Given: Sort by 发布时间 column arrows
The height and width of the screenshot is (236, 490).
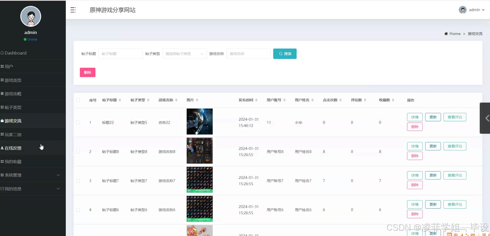Looking at the screenshot, I should (256, 100).
